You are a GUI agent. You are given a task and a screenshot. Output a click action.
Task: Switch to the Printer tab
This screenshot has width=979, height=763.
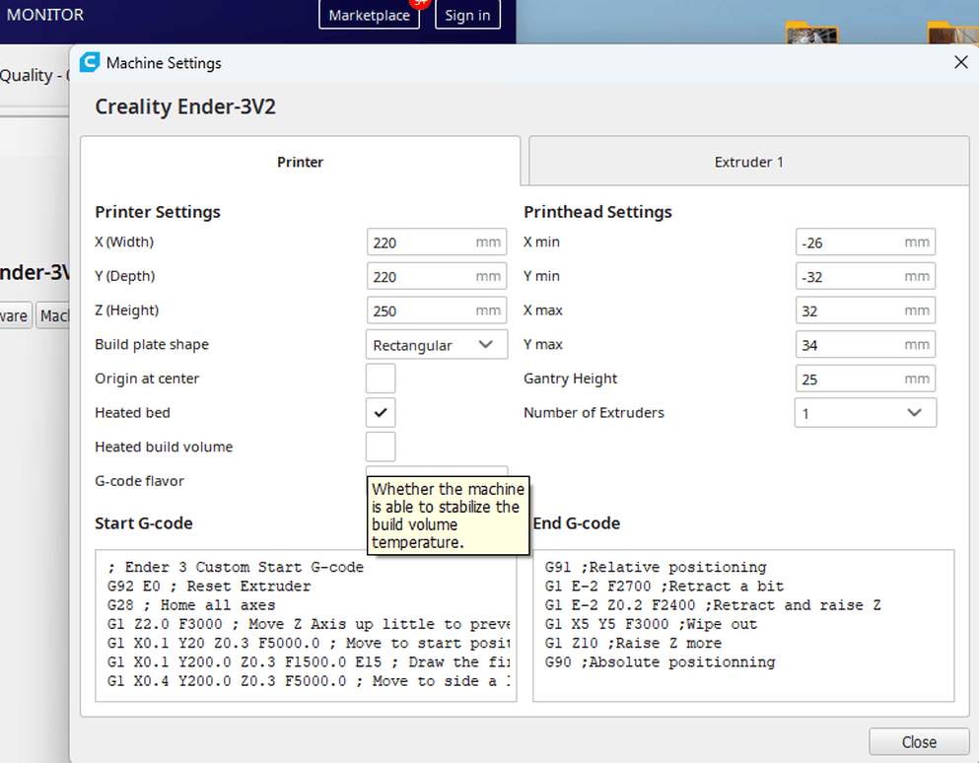(x=301, y=162)
